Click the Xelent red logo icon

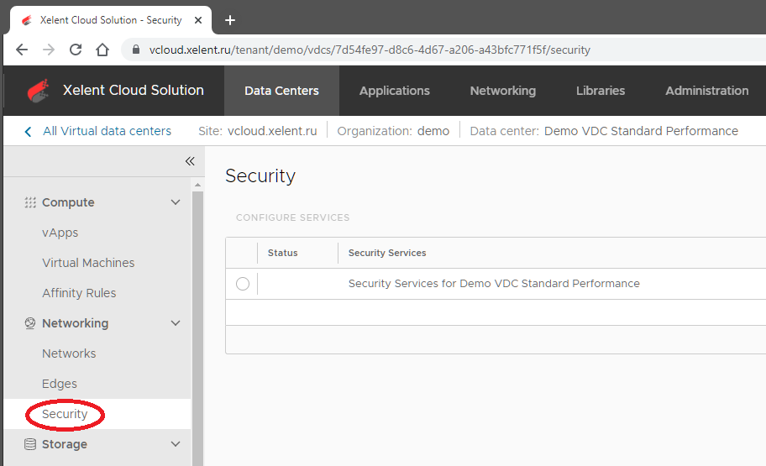point(39,91)
